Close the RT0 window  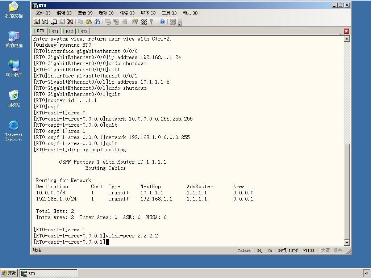click(x=347, y=5)
